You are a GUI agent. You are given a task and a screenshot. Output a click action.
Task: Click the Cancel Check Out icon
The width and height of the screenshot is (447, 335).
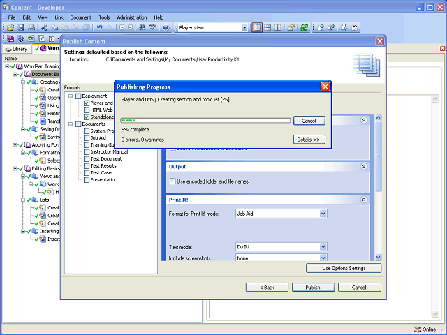click(x=355, y=28)
